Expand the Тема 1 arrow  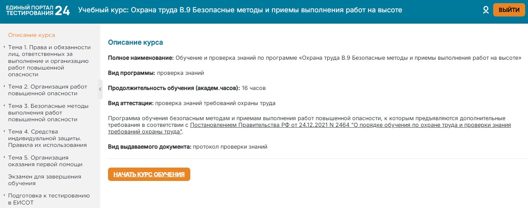point(4,47)
